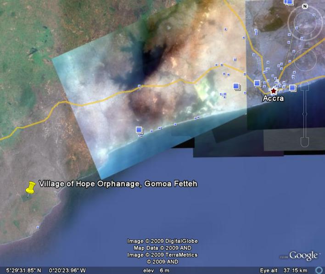Screen dimensions: 325x274
Task: Click the N north-up compass button
Action: 304,6
